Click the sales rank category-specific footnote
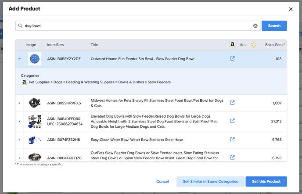Viewport: 302px width, 194px height. click(39, 164)
